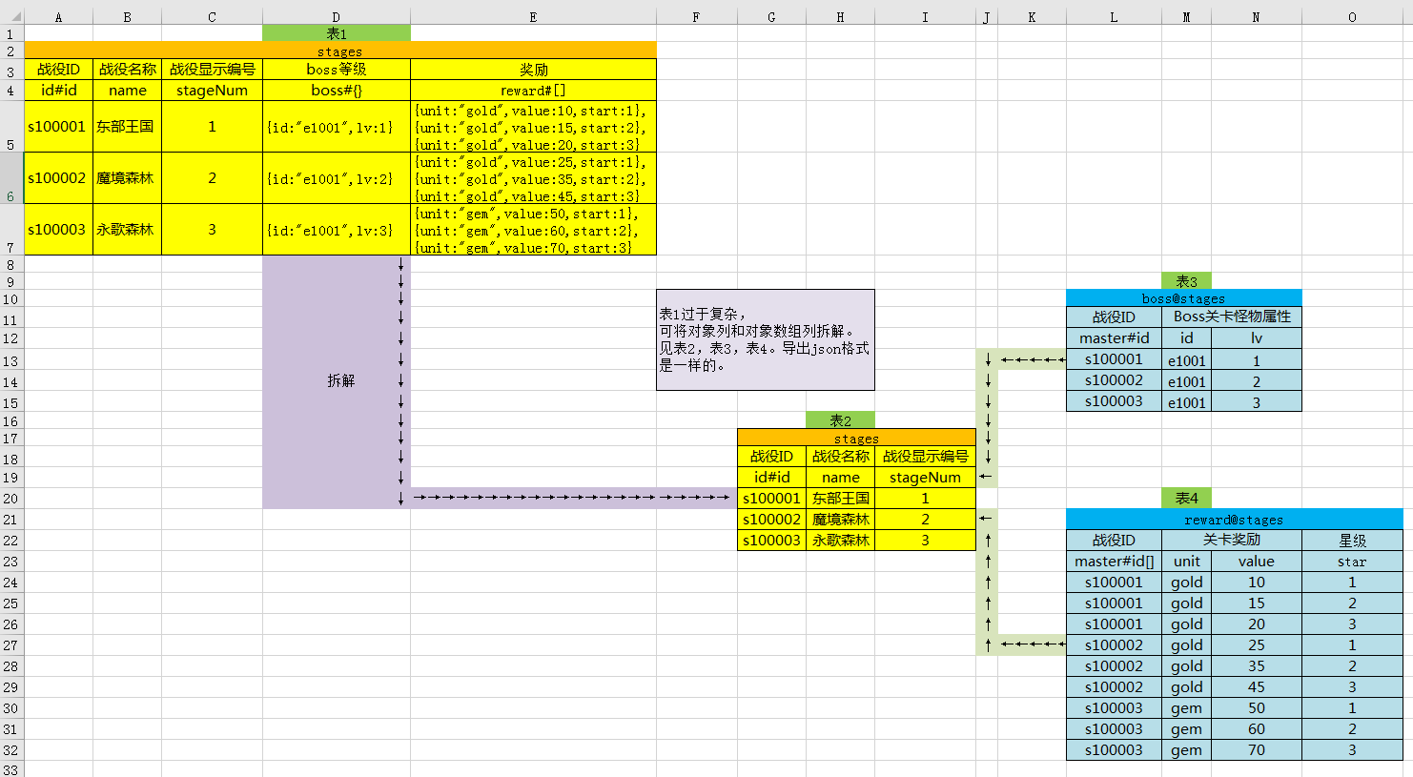
Task: Select the master#id cell in table 3
Action: (1114, 337)
